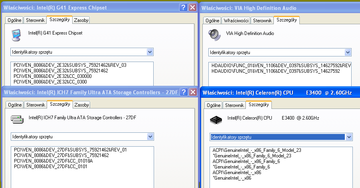360x188 pixels.
Task: Select *GenuineIntel_-_x86 entry
Action: click(232, 178)
